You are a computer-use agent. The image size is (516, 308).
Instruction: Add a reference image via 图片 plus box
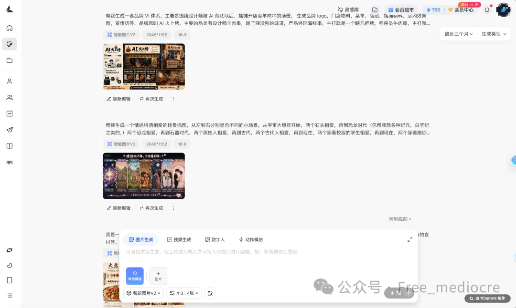click(158, 276)
